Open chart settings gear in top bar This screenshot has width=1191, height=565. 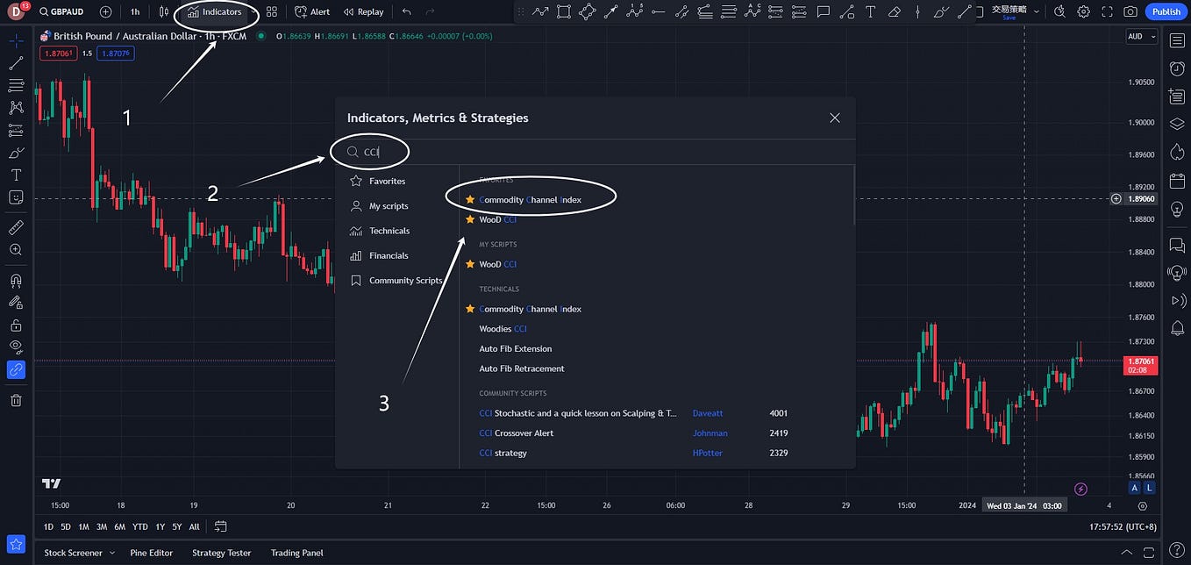click(x=1084, y=12)
